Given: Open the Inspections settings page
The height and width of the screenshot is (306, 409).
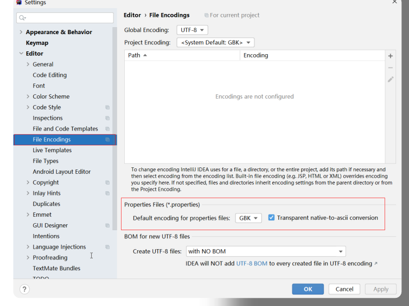Looking at the screenshot, I should [48, 118].
